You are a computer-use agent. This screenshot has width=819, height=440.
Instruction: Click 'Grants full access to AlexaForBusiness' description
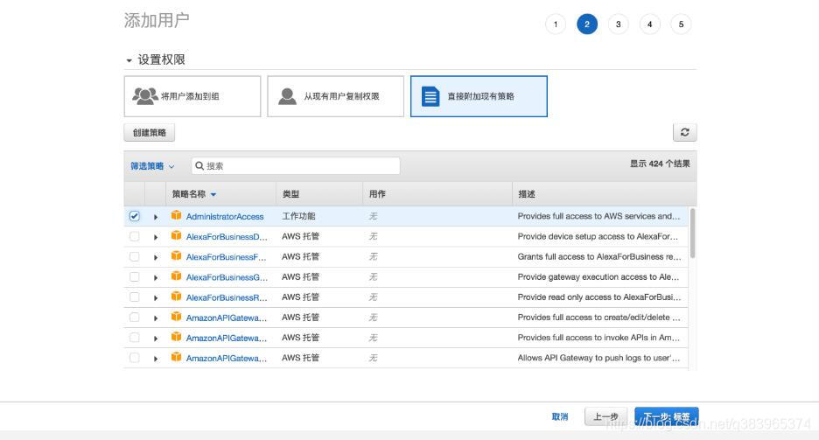599,256
